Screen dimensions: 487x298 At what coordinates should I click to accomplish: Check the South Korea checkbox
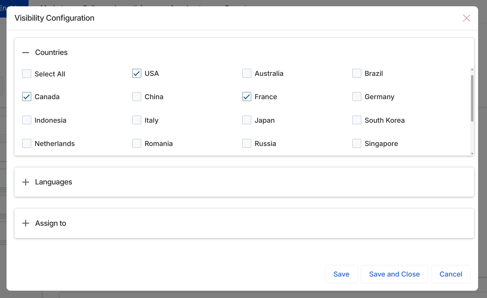[x=357, y=120]
